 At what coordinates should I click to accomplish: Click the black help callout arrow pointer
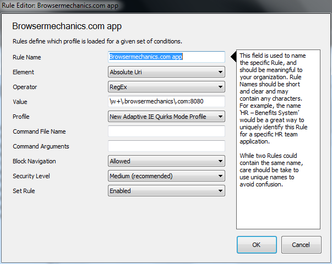click(233, 57)
